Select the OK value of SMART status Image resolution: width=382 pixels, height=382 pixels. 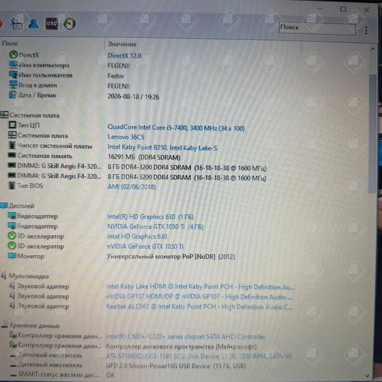(x=110, y=375)
